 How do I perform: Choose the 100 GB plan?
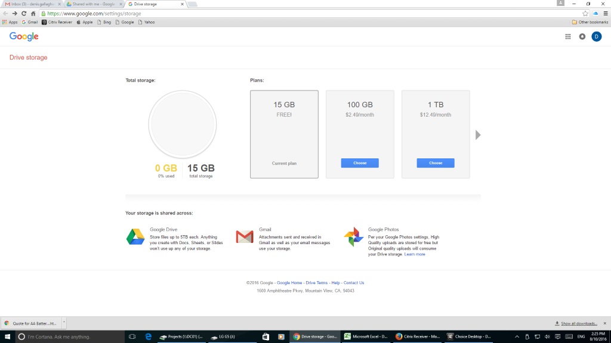(360, 163)
